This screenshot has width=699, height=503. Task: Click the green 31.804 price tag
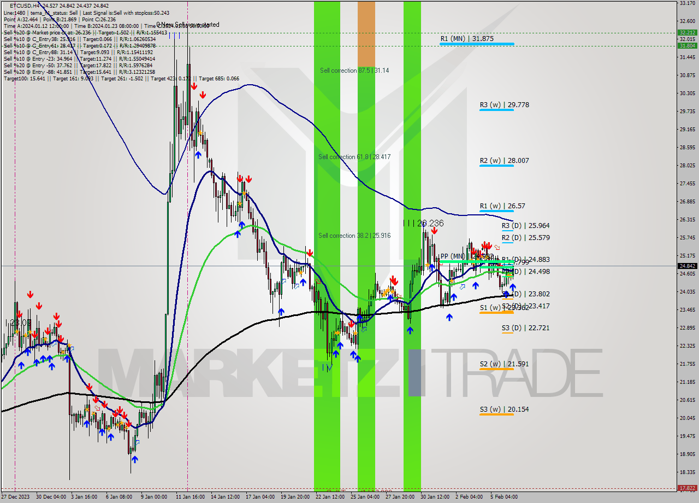(x=688, y=45)
